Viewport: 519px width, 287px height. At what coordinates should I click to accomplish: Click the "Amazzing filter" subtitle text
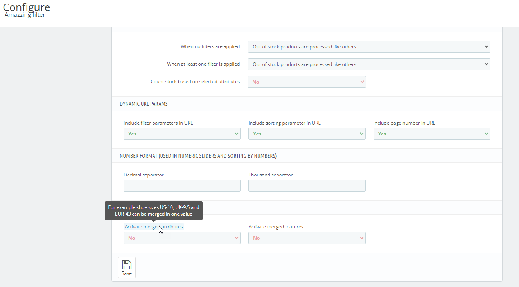[25, 15]
